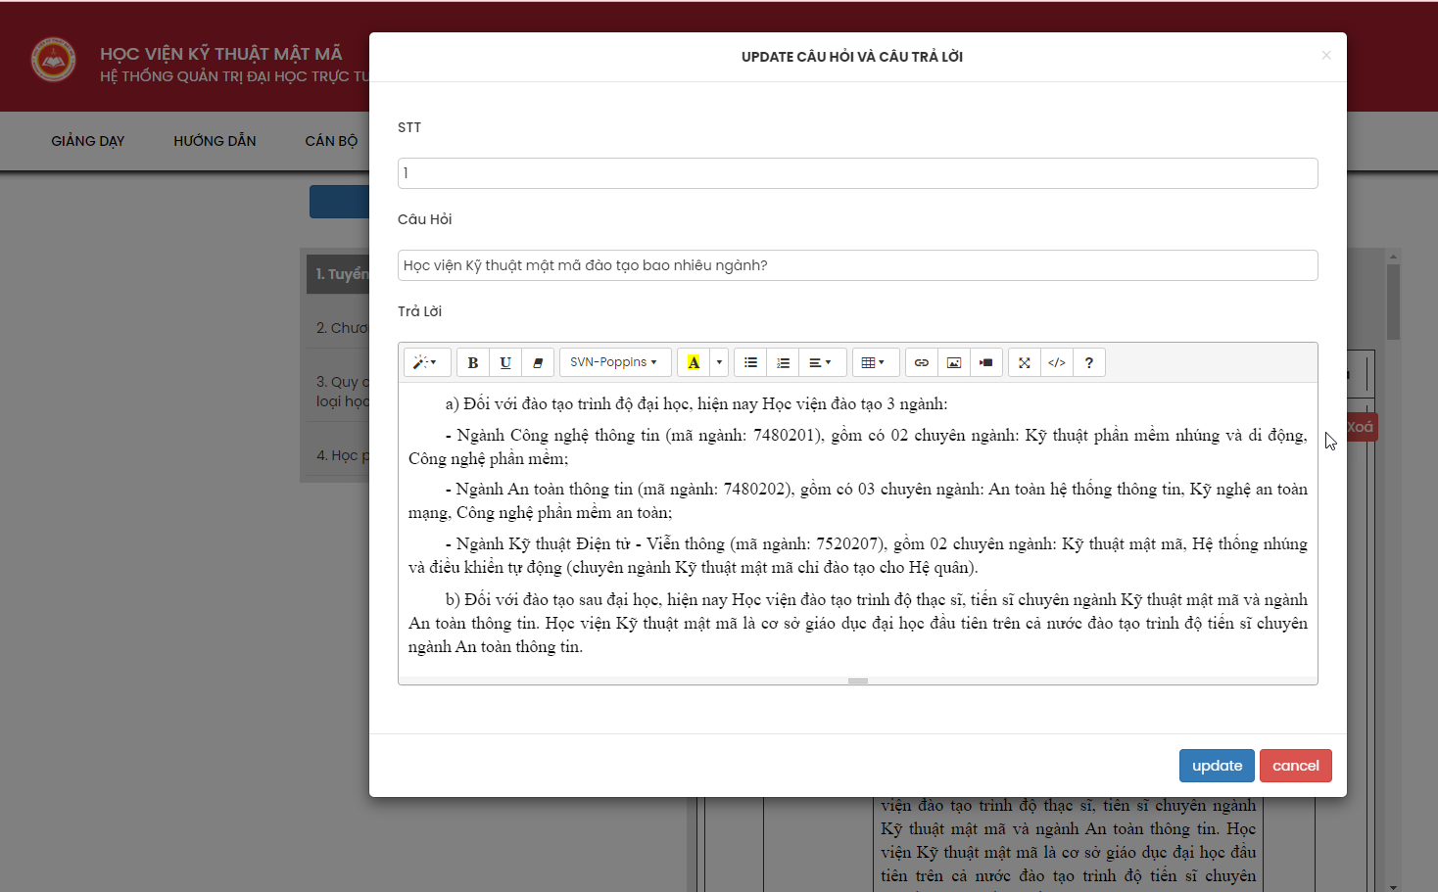1438x892 pixels.
Task: Open SVN-Poppins font family dropdown
Action: coord(615,362)
